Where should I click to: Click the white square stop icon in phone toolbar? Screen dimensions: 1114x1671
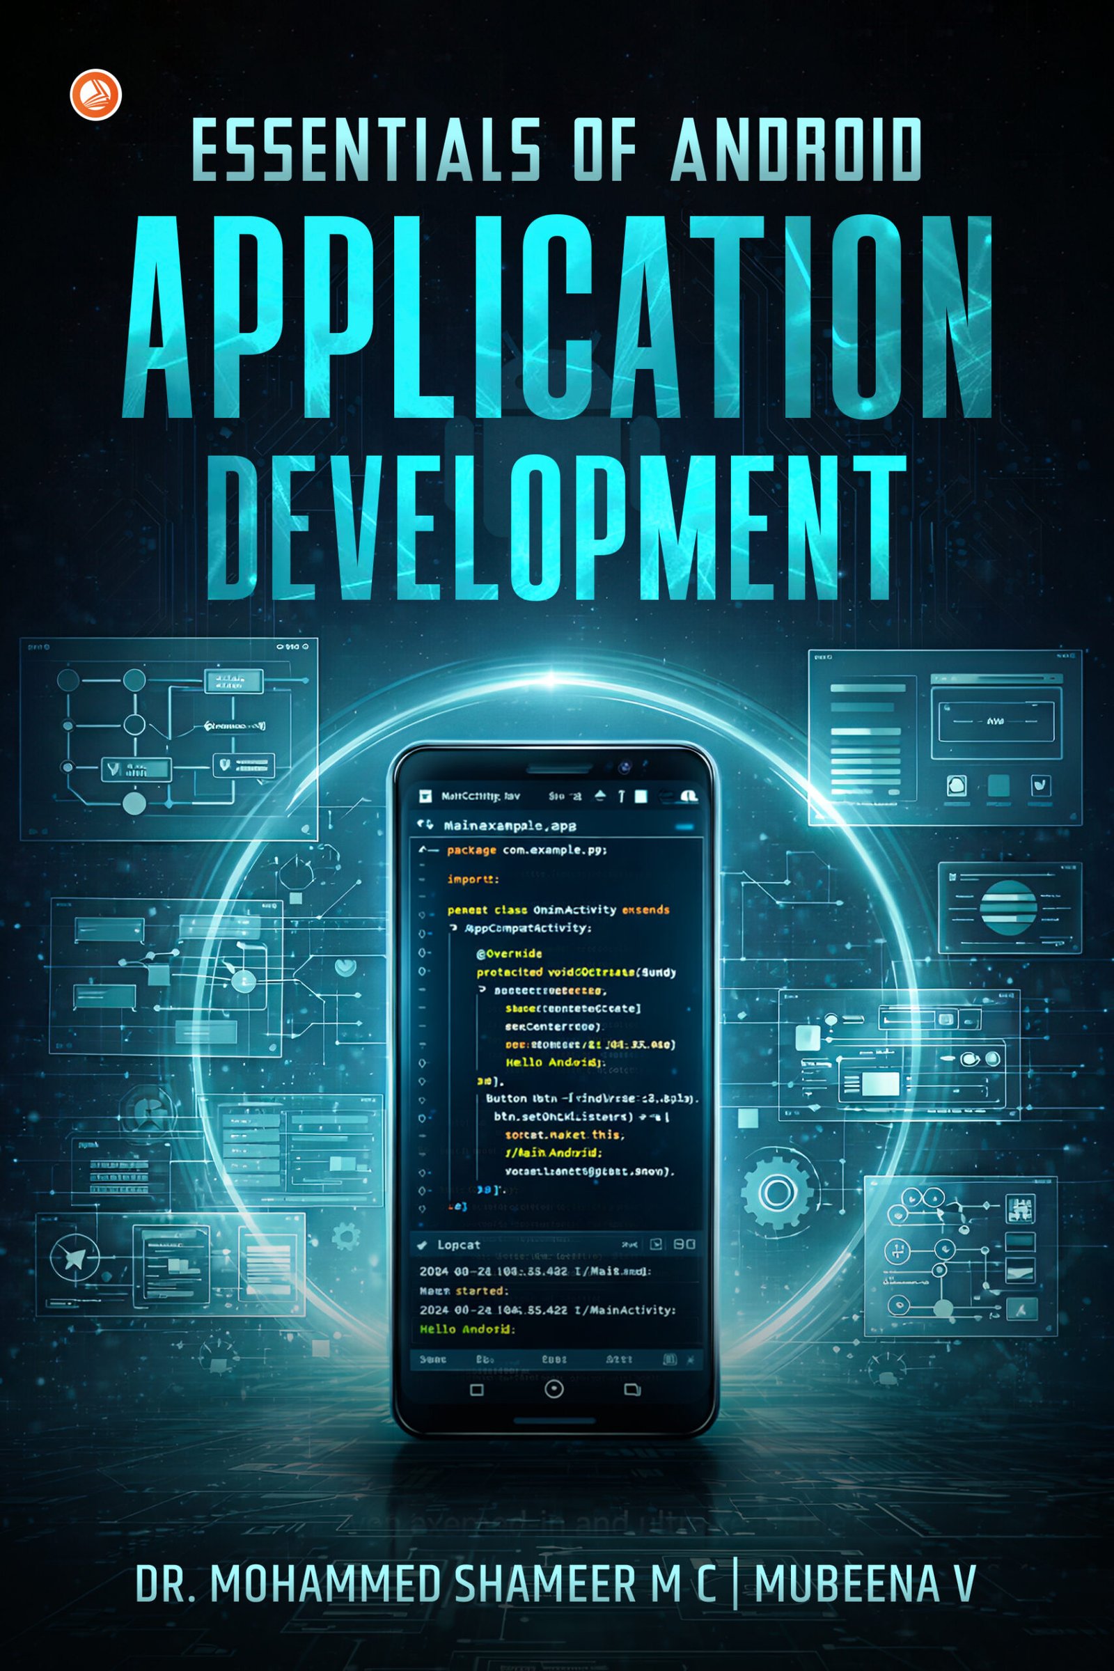coord(641,797)
